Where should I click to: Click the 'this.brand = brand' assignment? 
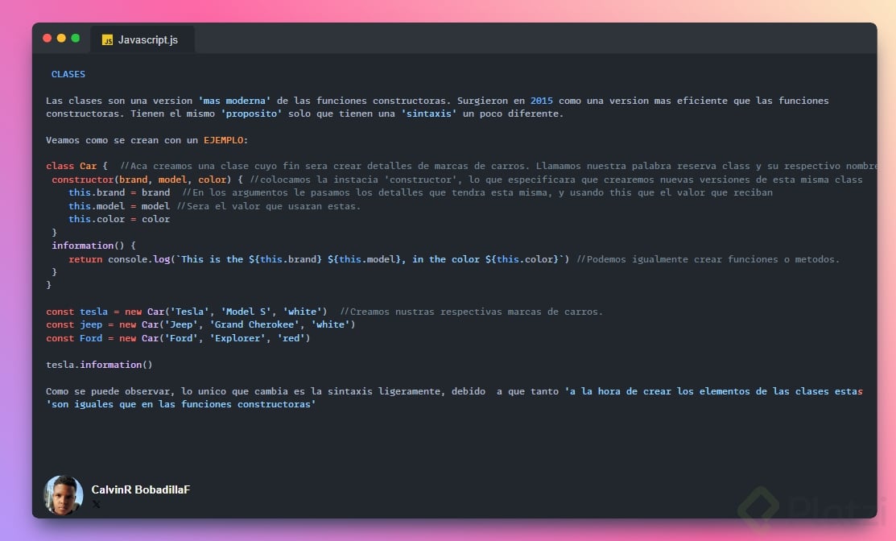[x=119, y=192]
